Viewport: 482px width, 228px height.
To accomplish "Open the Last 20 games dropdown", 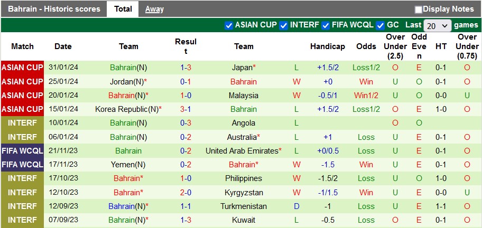I will coord(438,25).
